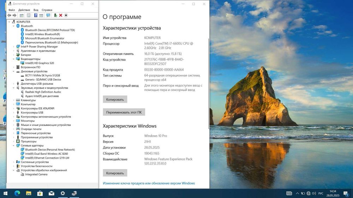Select Intel(R) Ethernet Connection I219-LM
This screenshot has height=198, width=353.
click(47, 158)
